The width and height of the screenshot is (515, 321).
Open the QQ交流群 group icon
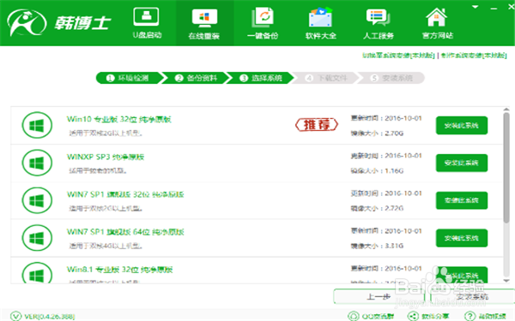(354, 316)
